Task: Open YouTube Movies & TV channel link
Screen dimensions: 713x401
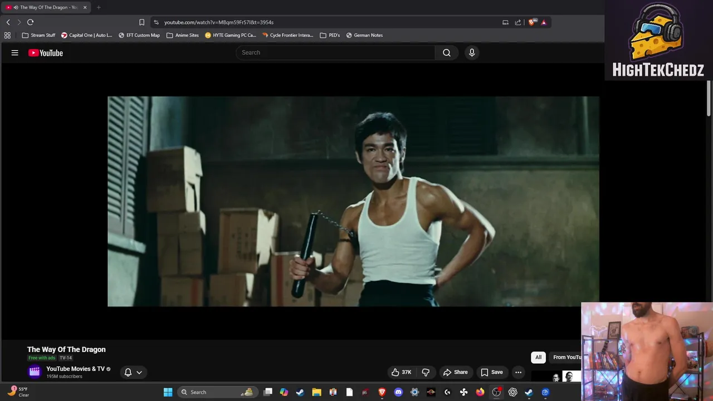Action: [75, 369]
